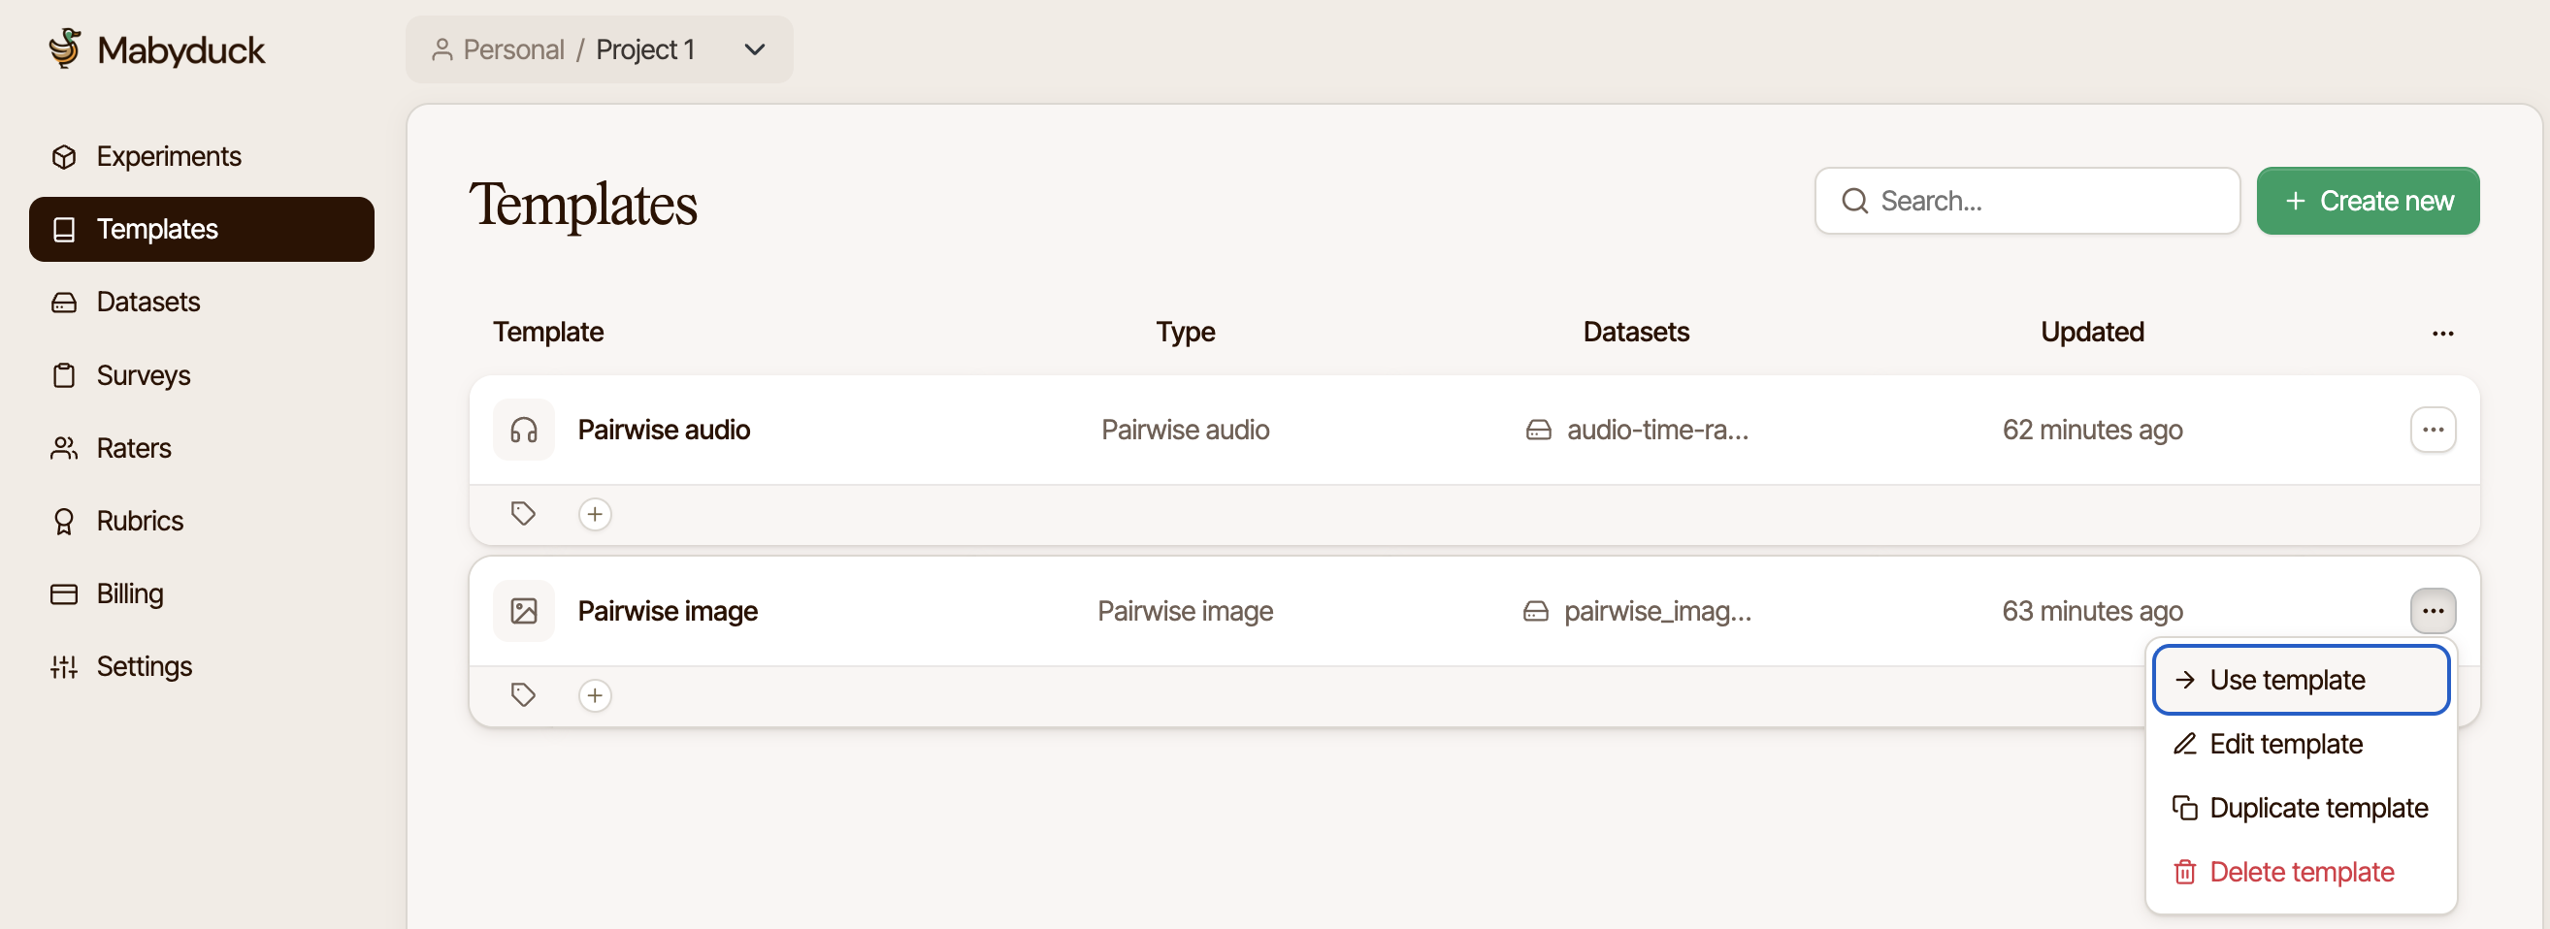Viewport: 2550px width, 929px height.
Task: Choose Use template from the menu
Action: coord(2300,680)
